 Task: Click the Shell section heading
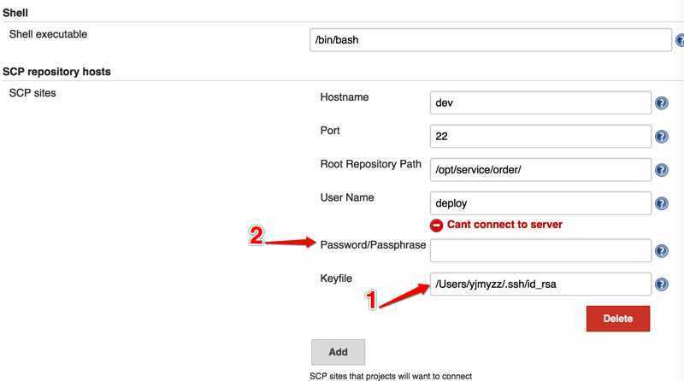click(15, 13)
